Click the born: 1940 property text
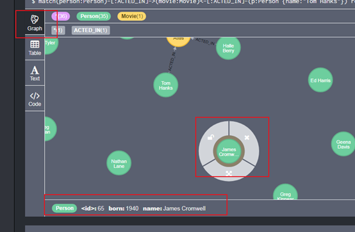This screenshot has height=232, width=355. click(124, 208)
